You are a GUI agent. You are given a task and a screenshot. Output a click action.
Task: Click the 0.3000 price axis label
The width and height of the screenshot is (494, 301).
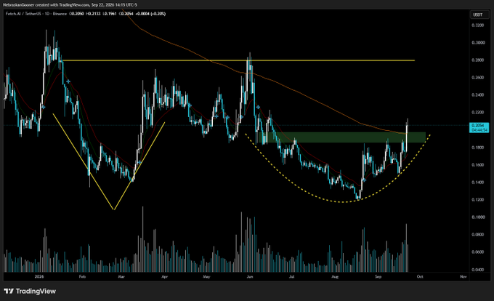pyautogui.click(x=477, y=43)
